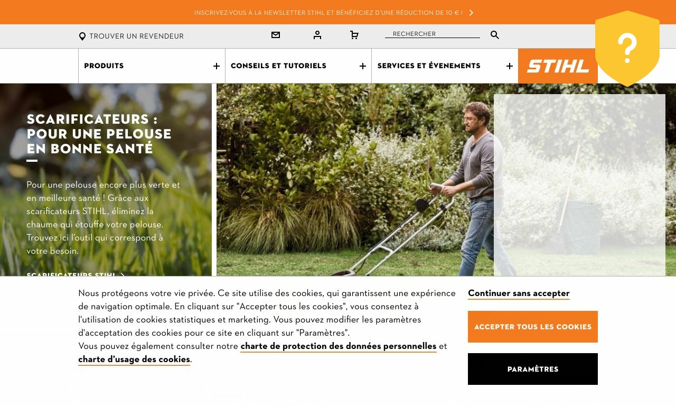
Task: Open the Produits menu
Action: (104, 66)
